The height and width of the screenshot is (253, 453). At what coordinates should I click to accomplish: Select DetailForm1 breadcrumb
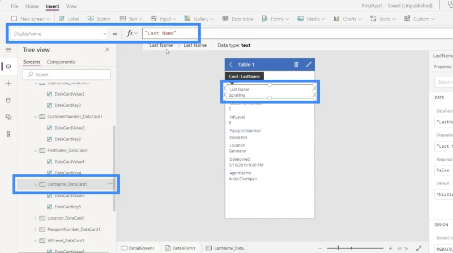coord(180,248)
